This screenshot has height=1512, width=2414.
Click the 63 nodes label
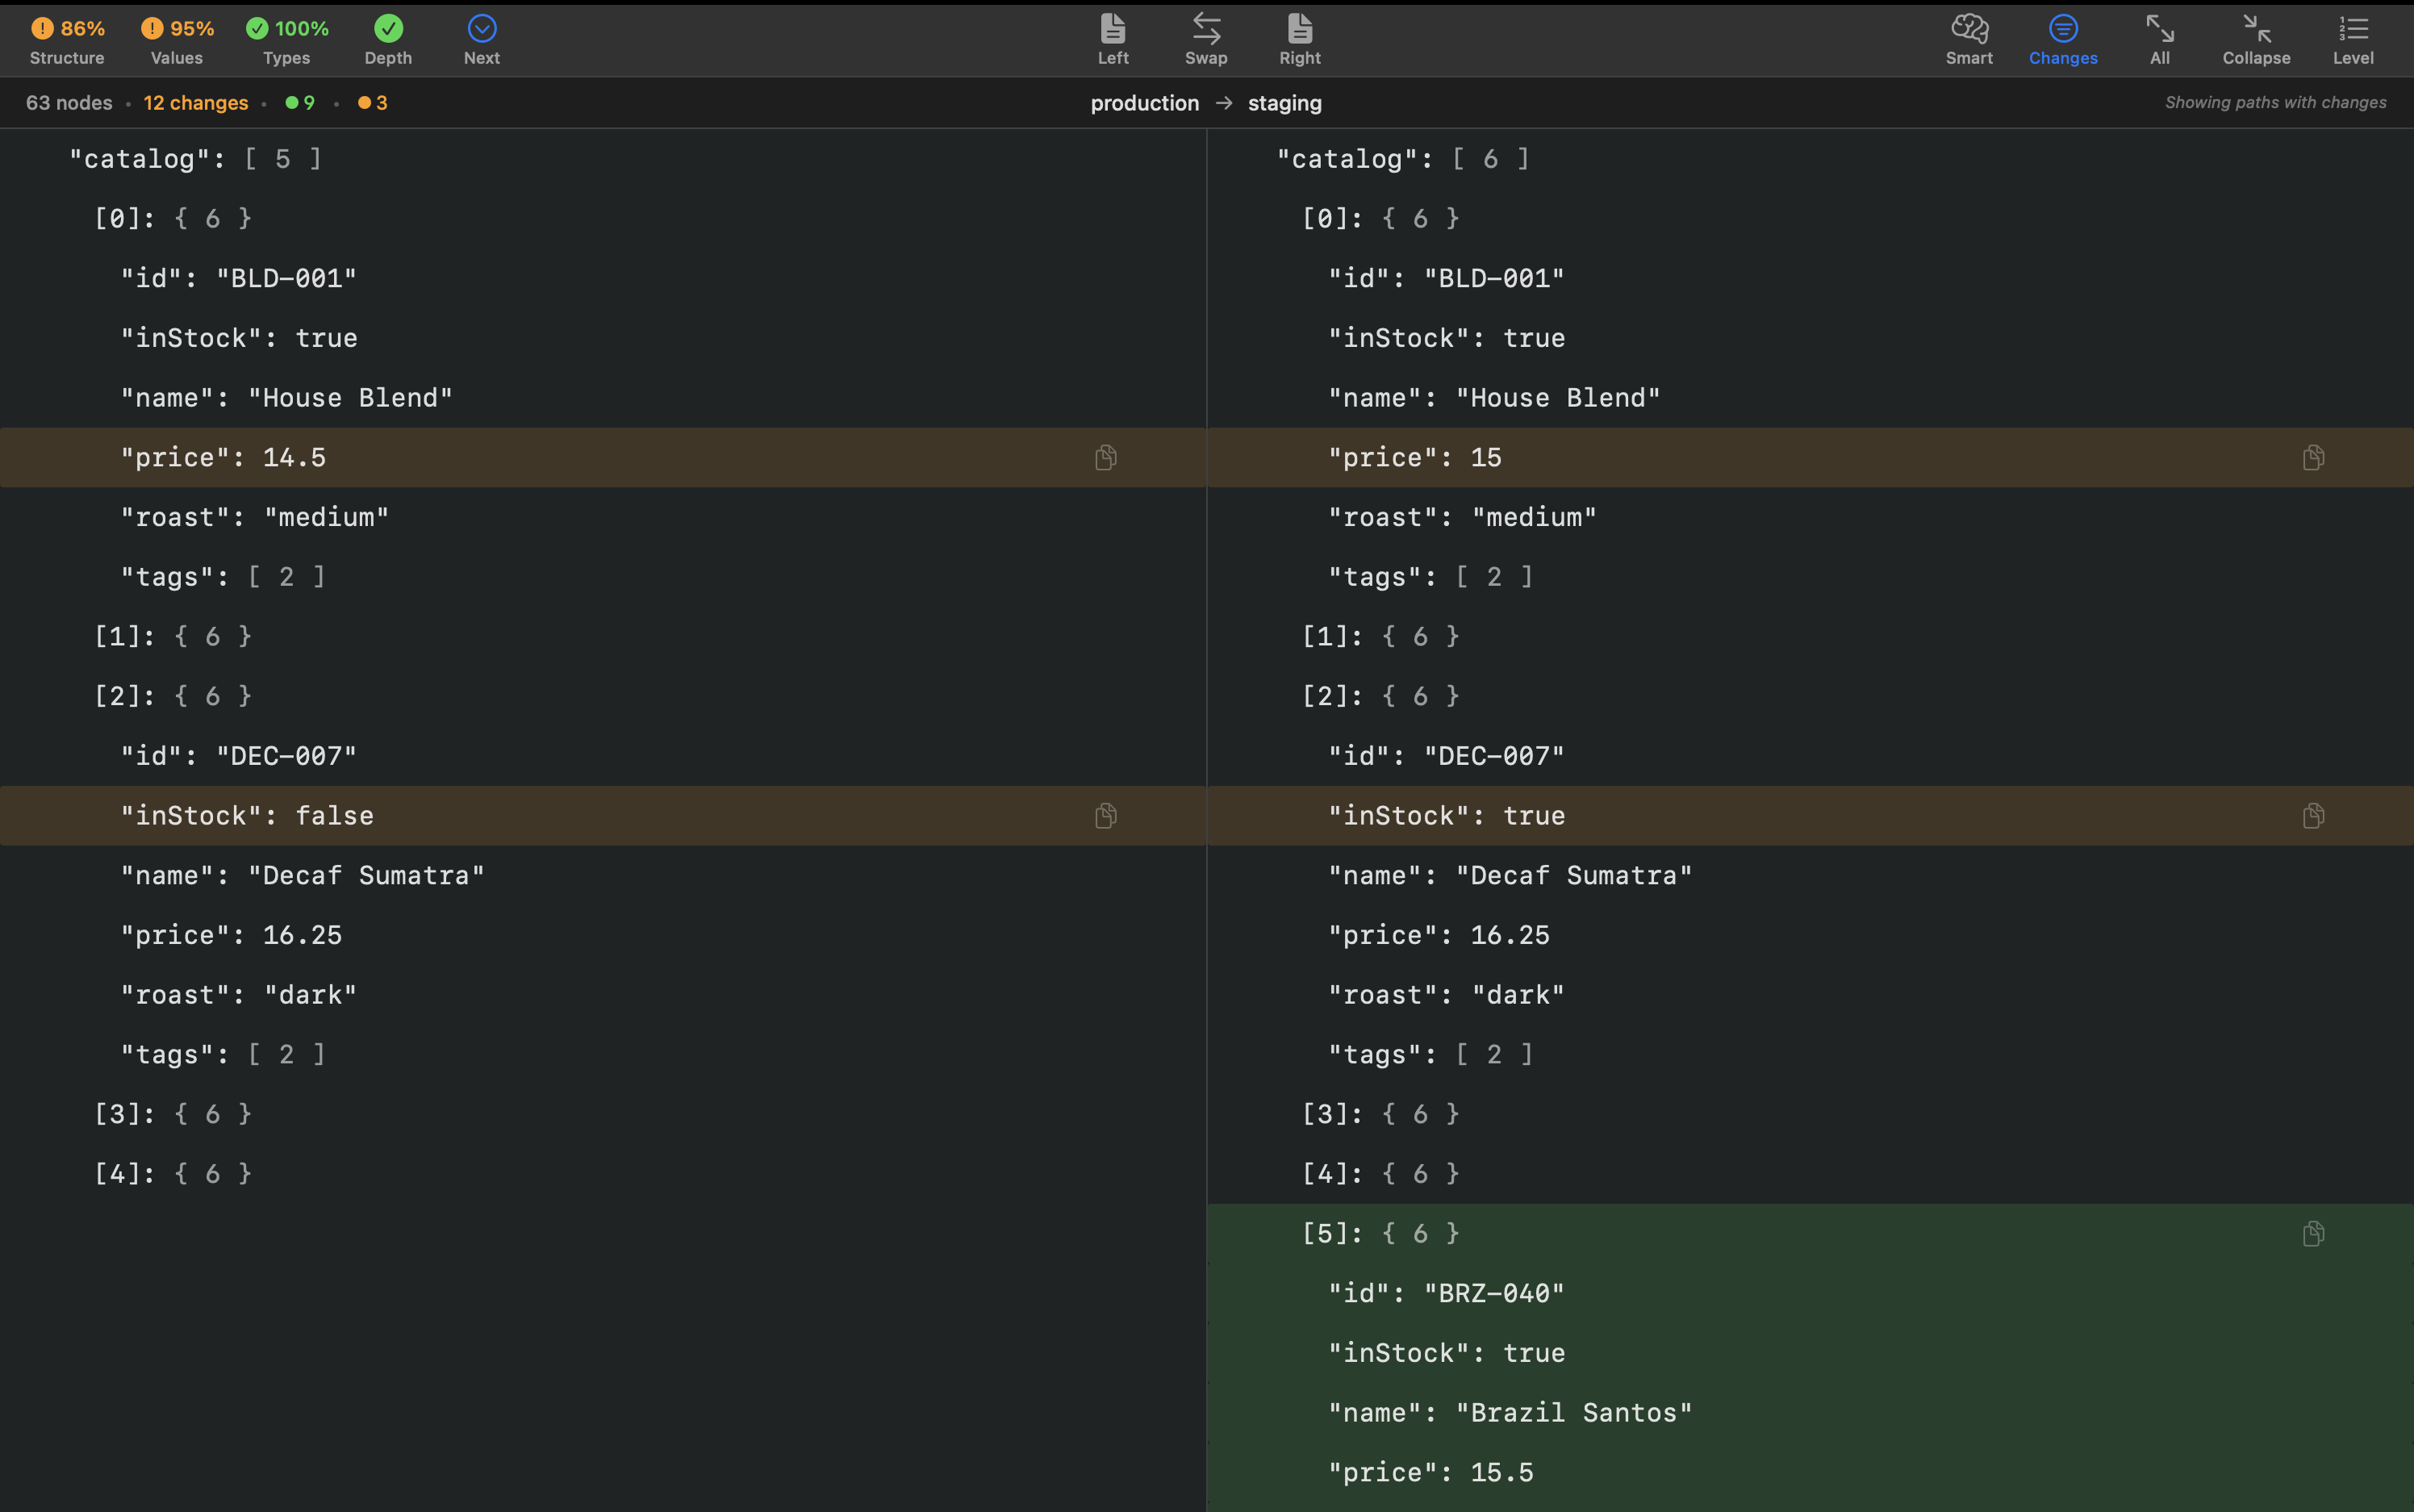pyautogui.click(x=69, y=103)
